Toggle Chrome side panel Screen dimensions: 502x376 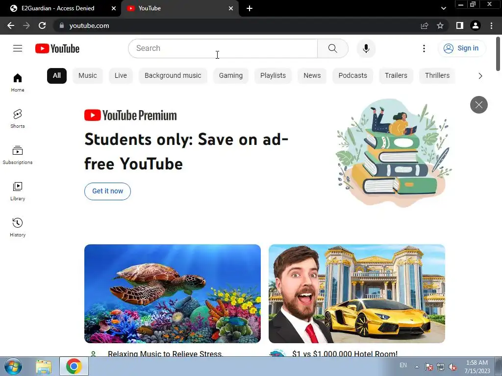pyautogui.click(x=460, y=25)
